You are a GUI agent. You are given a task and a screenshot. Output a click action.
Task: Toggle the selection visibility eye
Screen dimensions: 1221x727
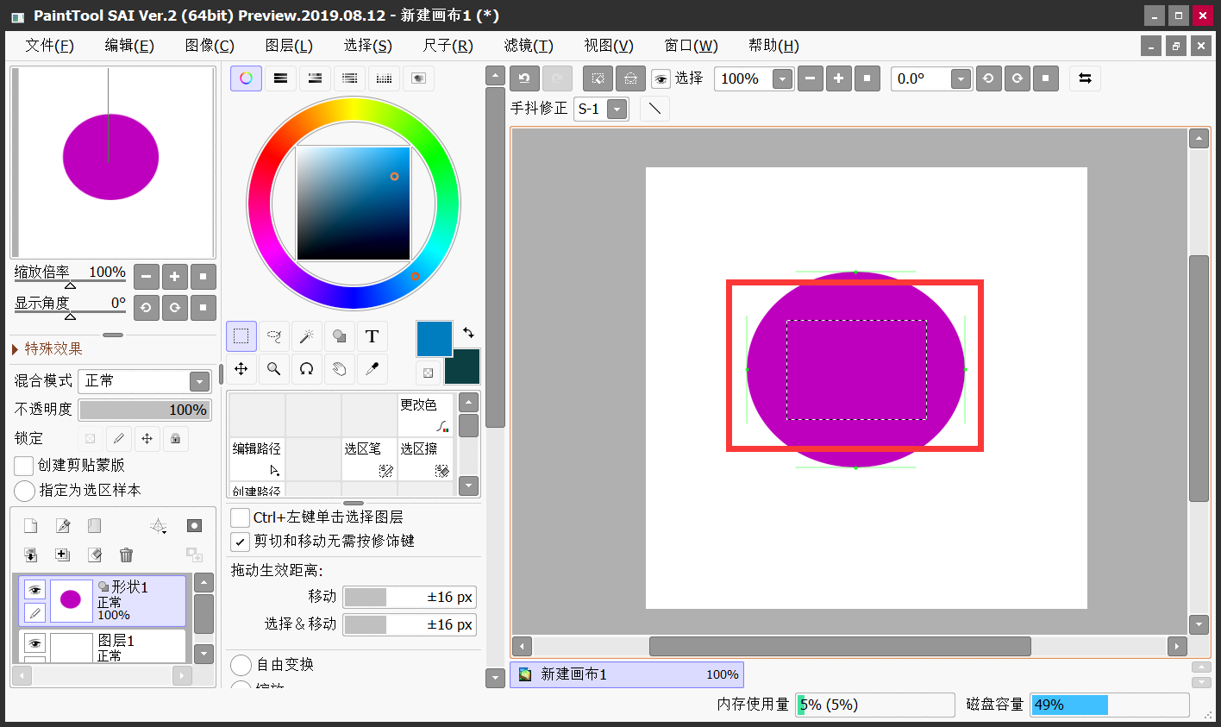point(661,79)
